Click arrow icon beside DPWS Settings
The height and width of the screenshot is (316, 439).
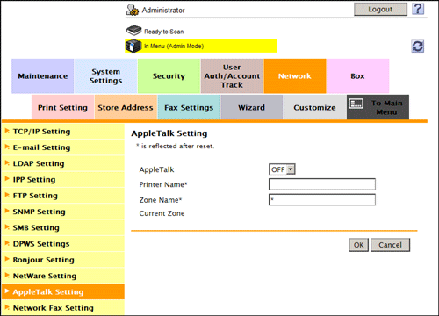7,243
